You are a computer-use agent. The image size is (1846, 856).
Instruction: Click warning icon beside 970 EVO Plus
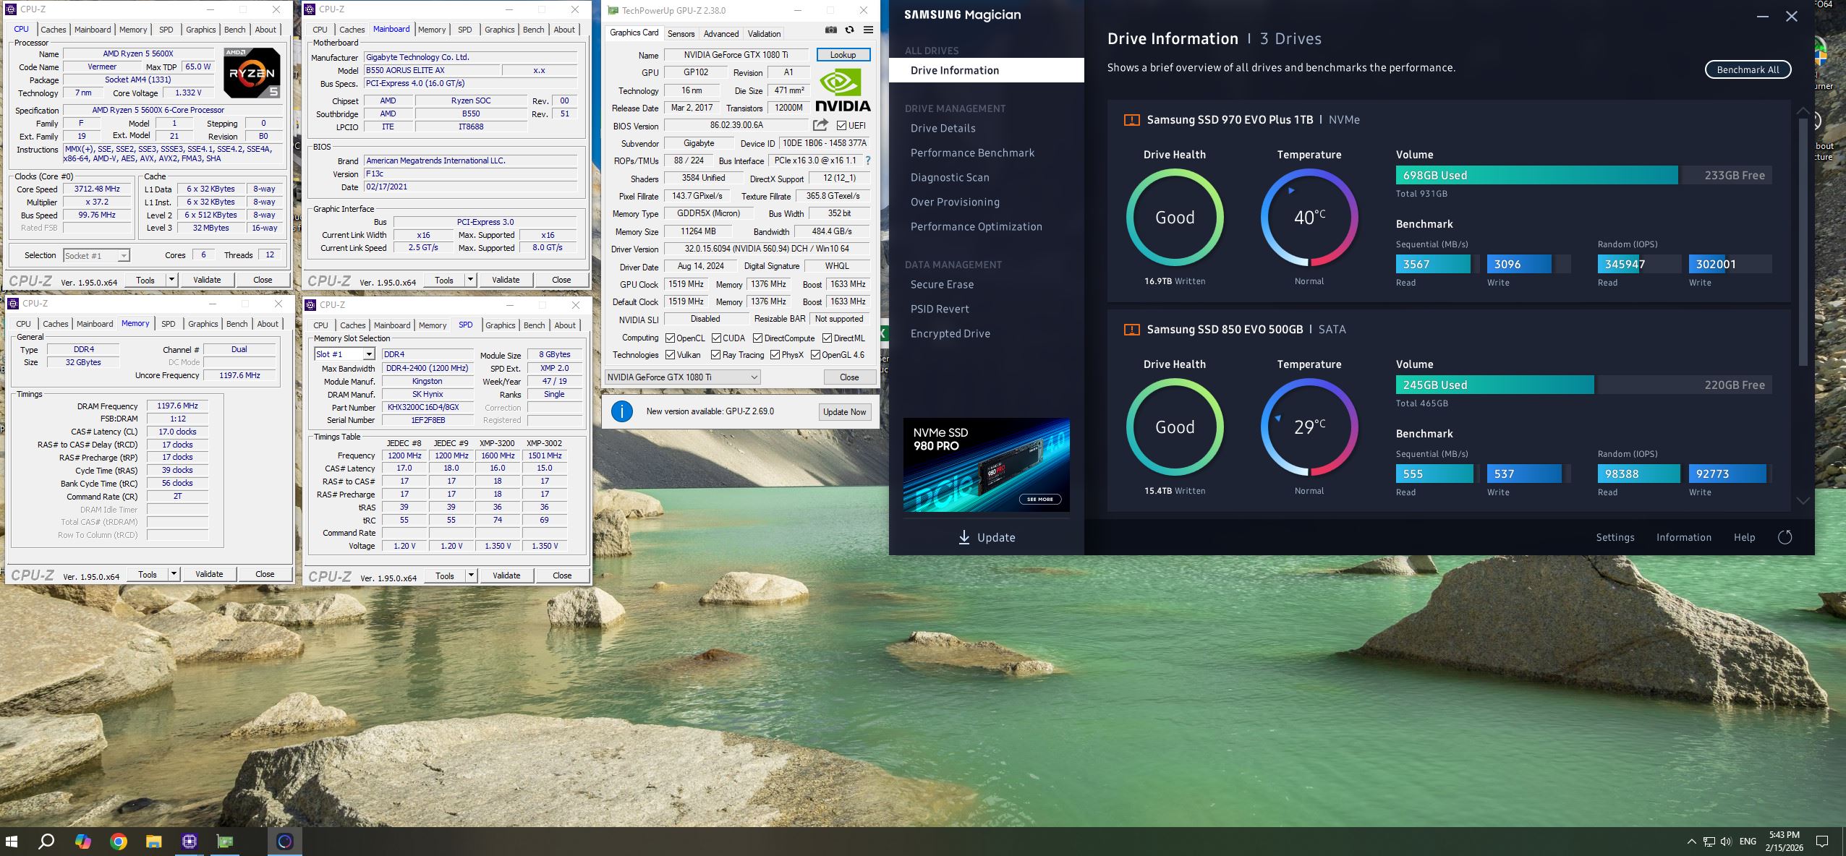(1131, 120)
